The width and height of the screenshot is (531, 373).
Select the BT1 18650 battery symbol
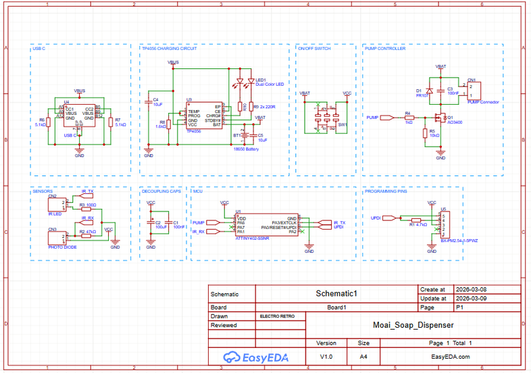[x=245, y=135]
